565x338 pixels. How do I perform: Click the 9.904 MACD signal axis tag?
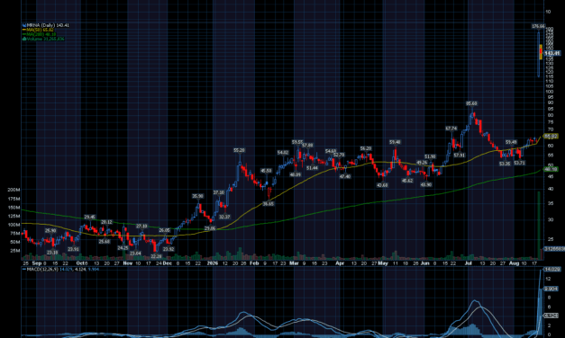[x=551, y=289]
